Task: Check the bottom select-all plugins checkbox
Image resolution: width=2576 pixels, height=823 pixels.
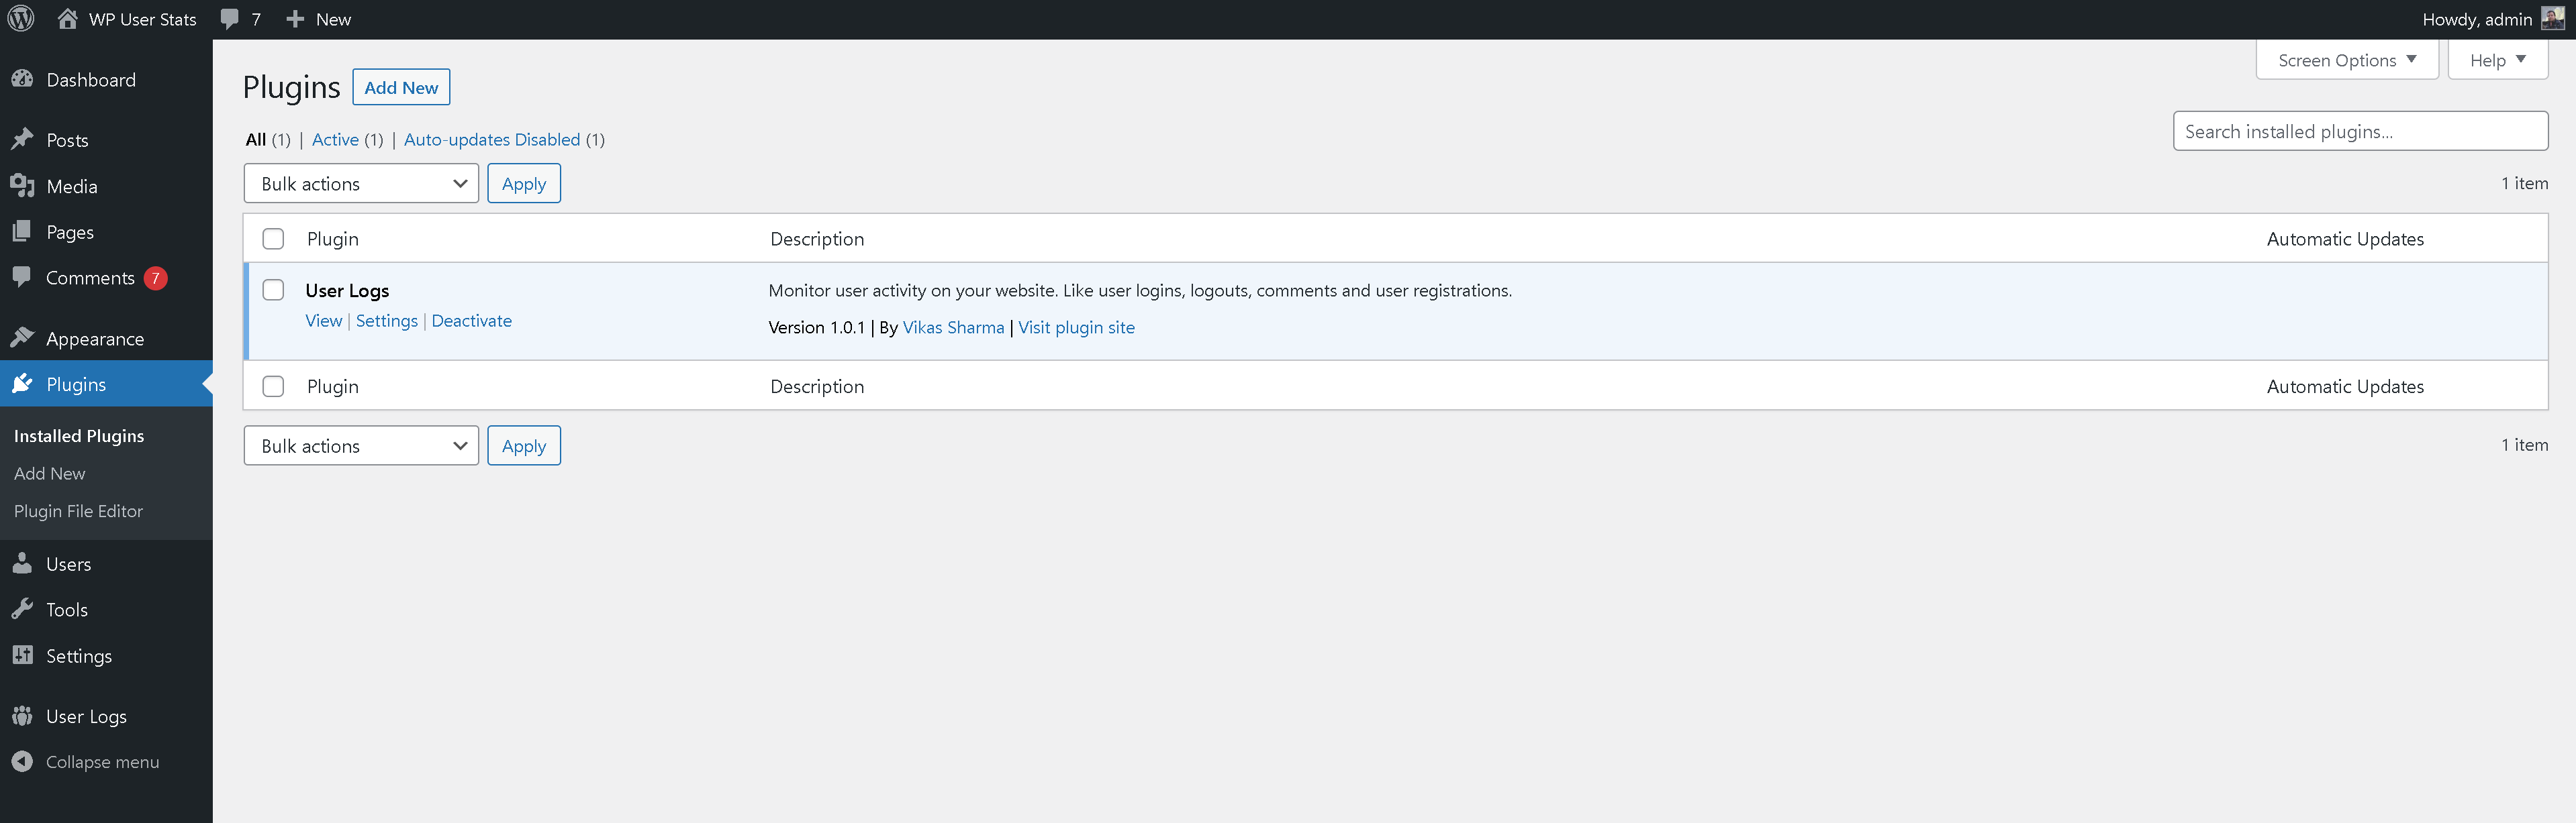Action: (x=273, y=386)
